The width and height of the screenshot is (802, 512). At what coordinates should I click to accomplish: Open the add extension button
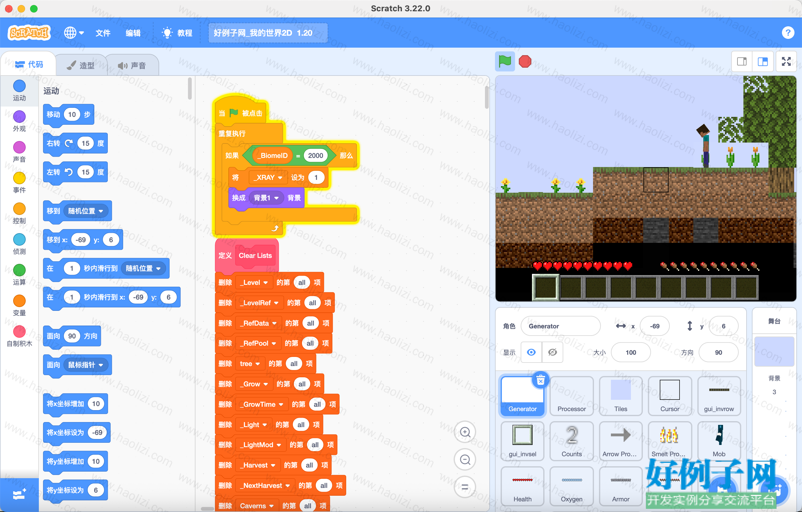[x=19, y=494]
